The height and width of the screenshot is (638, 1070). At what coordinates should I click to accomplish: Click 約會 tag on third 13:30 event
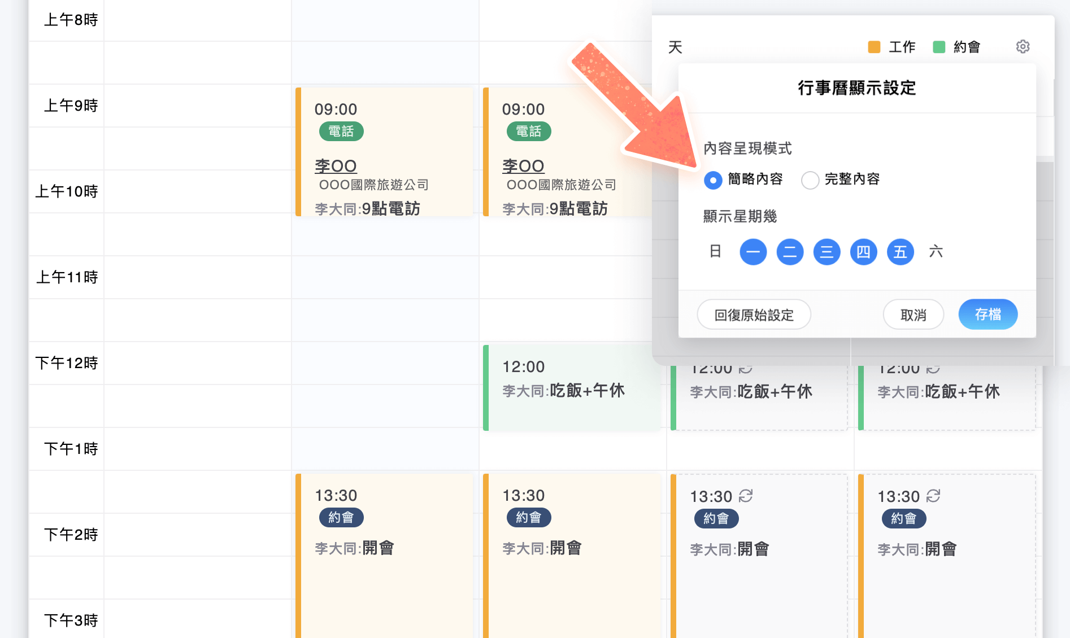pyautogui.click(x=716, y=518)
